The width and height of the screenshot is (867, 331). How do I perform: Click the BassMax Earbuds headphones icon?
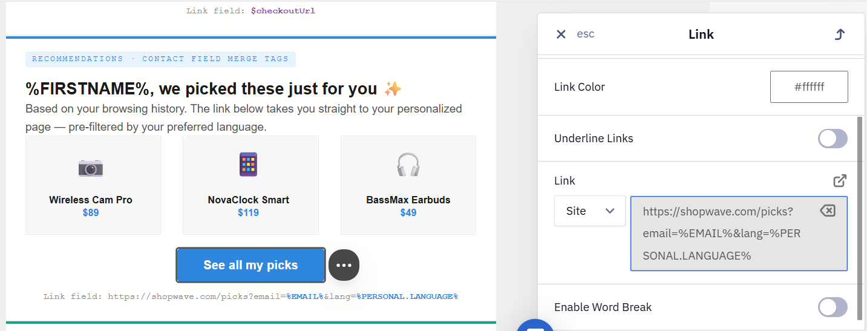pyautogui.click(x=408, y=165)
